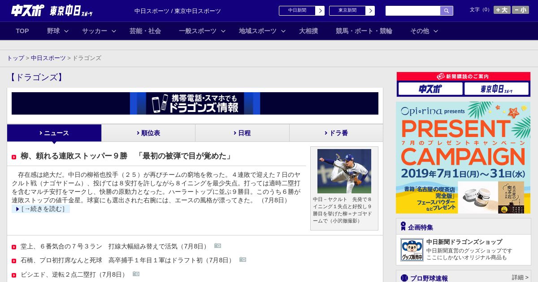This screenshot has height=282, width=538.
Task: Open the Opi・rina PRESENT CAMPAIGN banner
Action: (463, 158)
